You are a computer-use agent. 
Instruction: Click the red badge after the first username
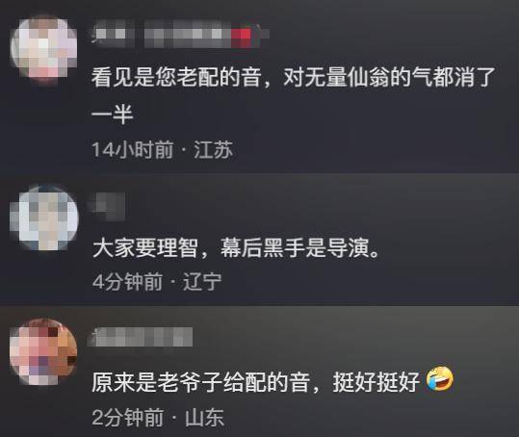241,36
